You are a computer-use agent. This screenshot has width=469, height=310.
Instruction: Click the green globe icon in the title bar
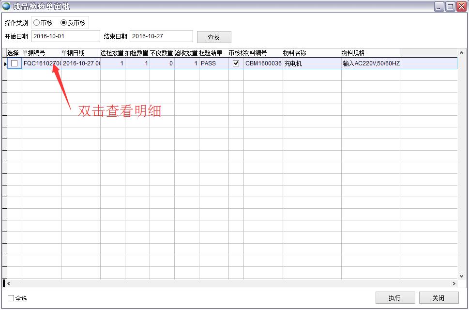pyautogui.click(x=5, y=5)
